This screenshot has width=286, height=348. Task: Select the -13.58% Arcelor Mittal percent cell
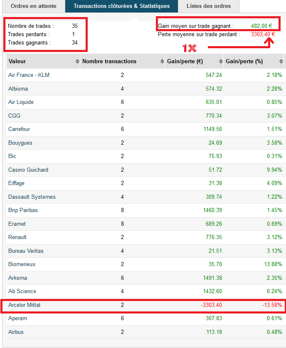272,305
